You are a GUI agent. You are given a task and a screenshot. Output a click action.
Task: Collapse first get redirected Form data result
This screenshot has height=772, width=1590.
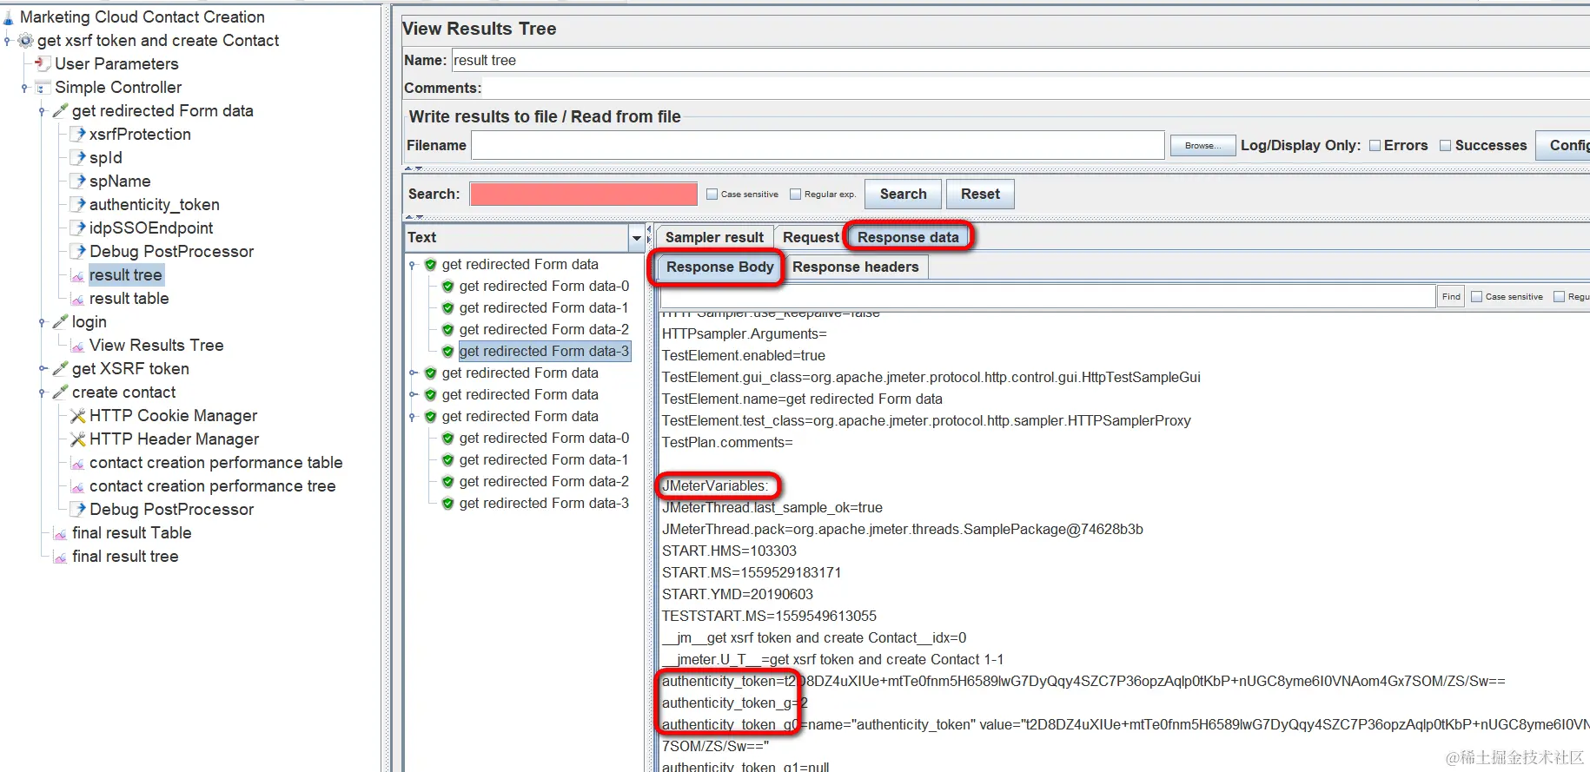[413, 265]
